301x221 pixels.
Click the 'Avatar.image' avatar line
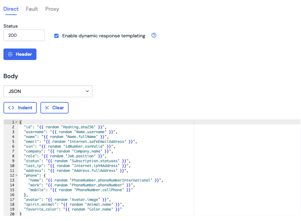(67, 200)
